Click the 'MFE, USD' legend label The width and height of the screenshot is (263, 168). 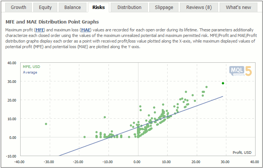point(31,66)
